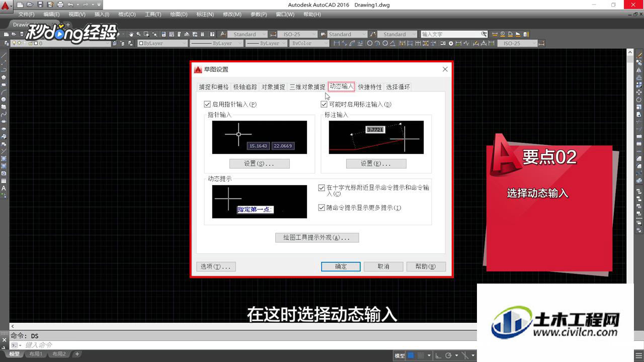Click the Radius dimension icon

click(370, 43)
